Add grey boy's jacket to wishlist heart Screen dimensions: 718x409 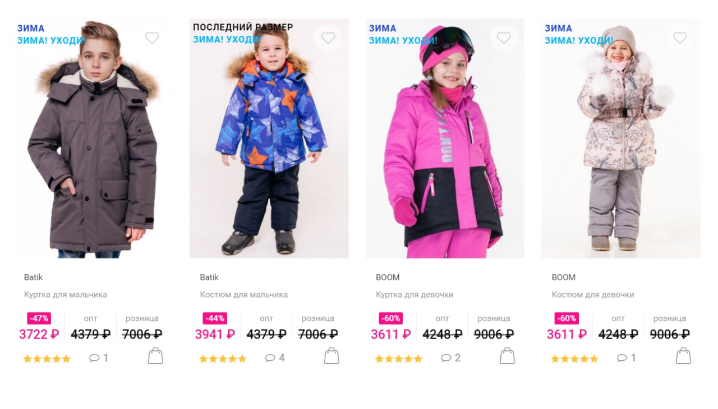point(152,38)
